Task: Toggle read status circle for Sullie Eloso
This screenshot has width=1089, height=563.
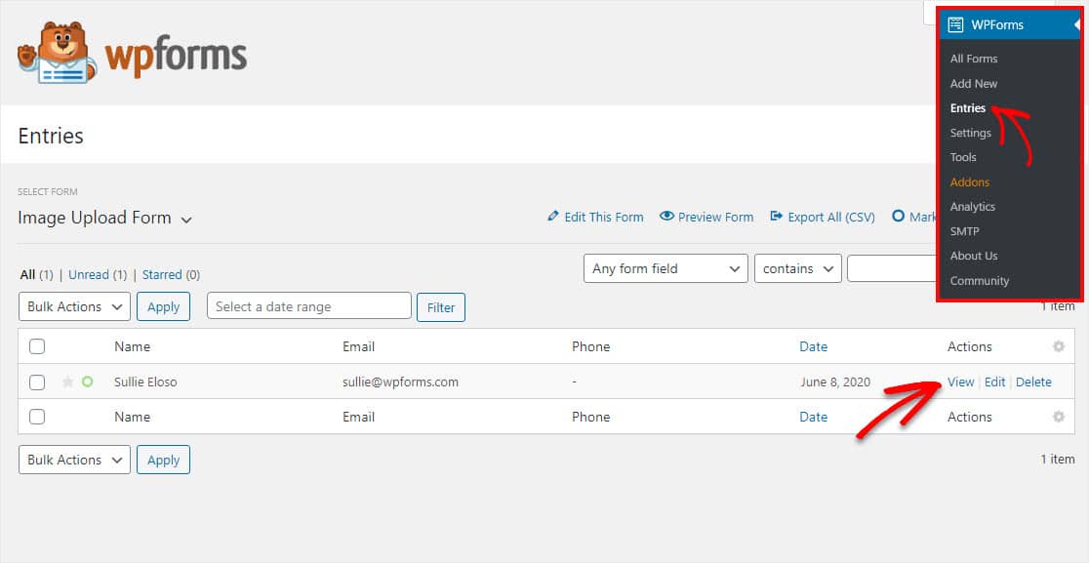Action: pyautogui.click(x=88, y=382)
